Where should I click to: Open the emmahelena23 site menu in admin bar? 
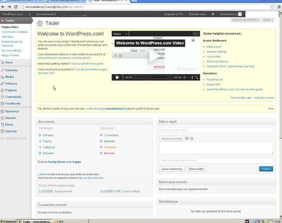(46, 14)
